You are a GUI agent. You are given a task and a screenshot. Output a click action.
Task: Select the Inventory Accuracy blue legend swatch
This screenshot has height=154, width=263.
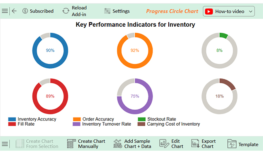point(12,119)
